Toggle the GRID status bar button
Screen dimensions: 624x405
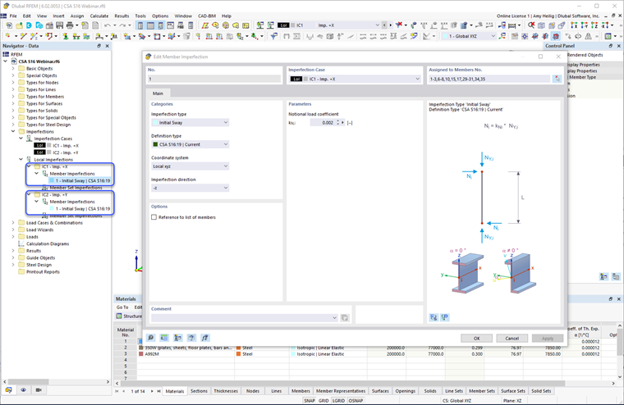(x=323, y=401)
